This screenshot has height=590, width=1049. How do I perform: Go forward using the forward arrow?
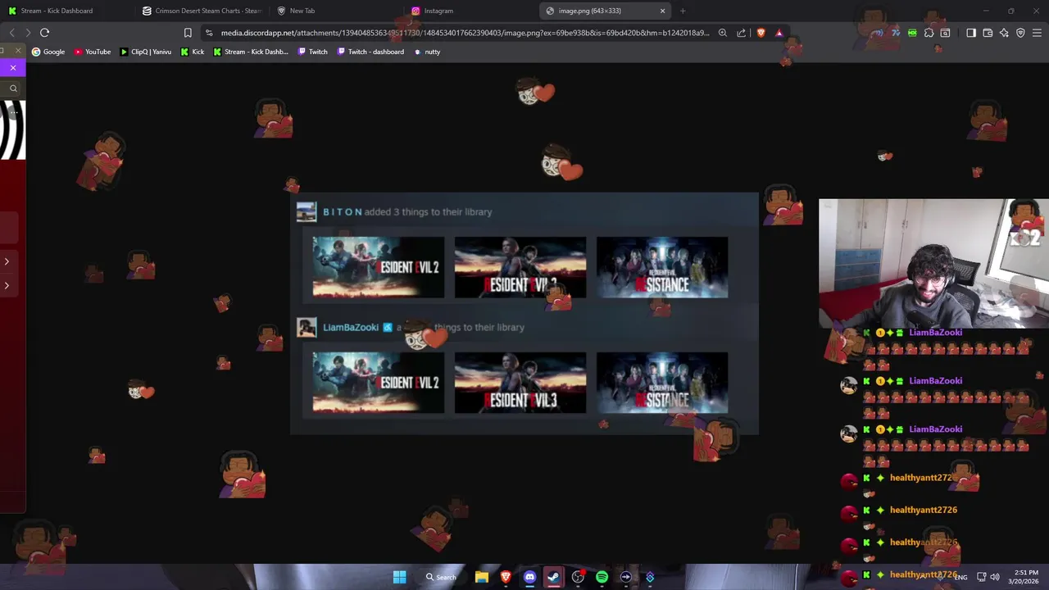click(28, 33)
